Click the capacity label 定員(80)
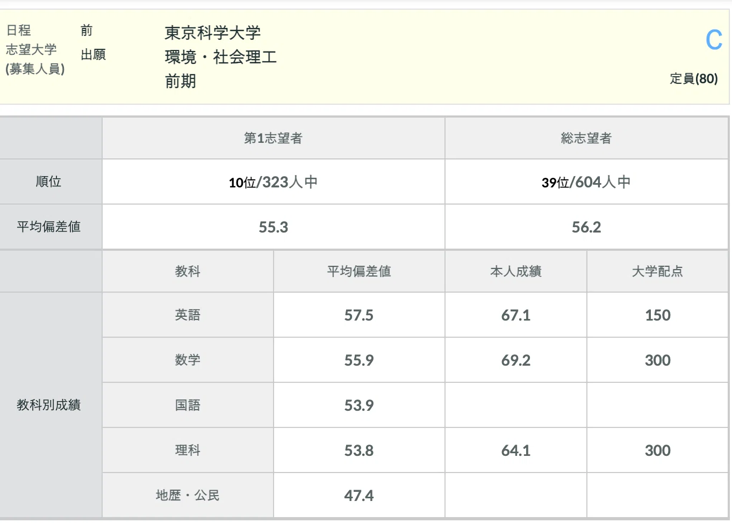 [x=694, y=79]
